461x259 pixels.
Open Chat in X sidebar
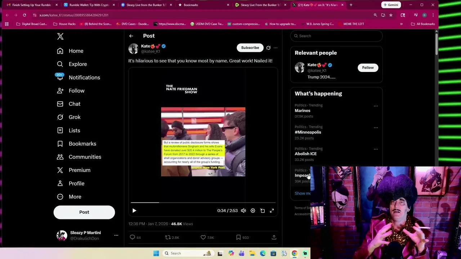69,104
